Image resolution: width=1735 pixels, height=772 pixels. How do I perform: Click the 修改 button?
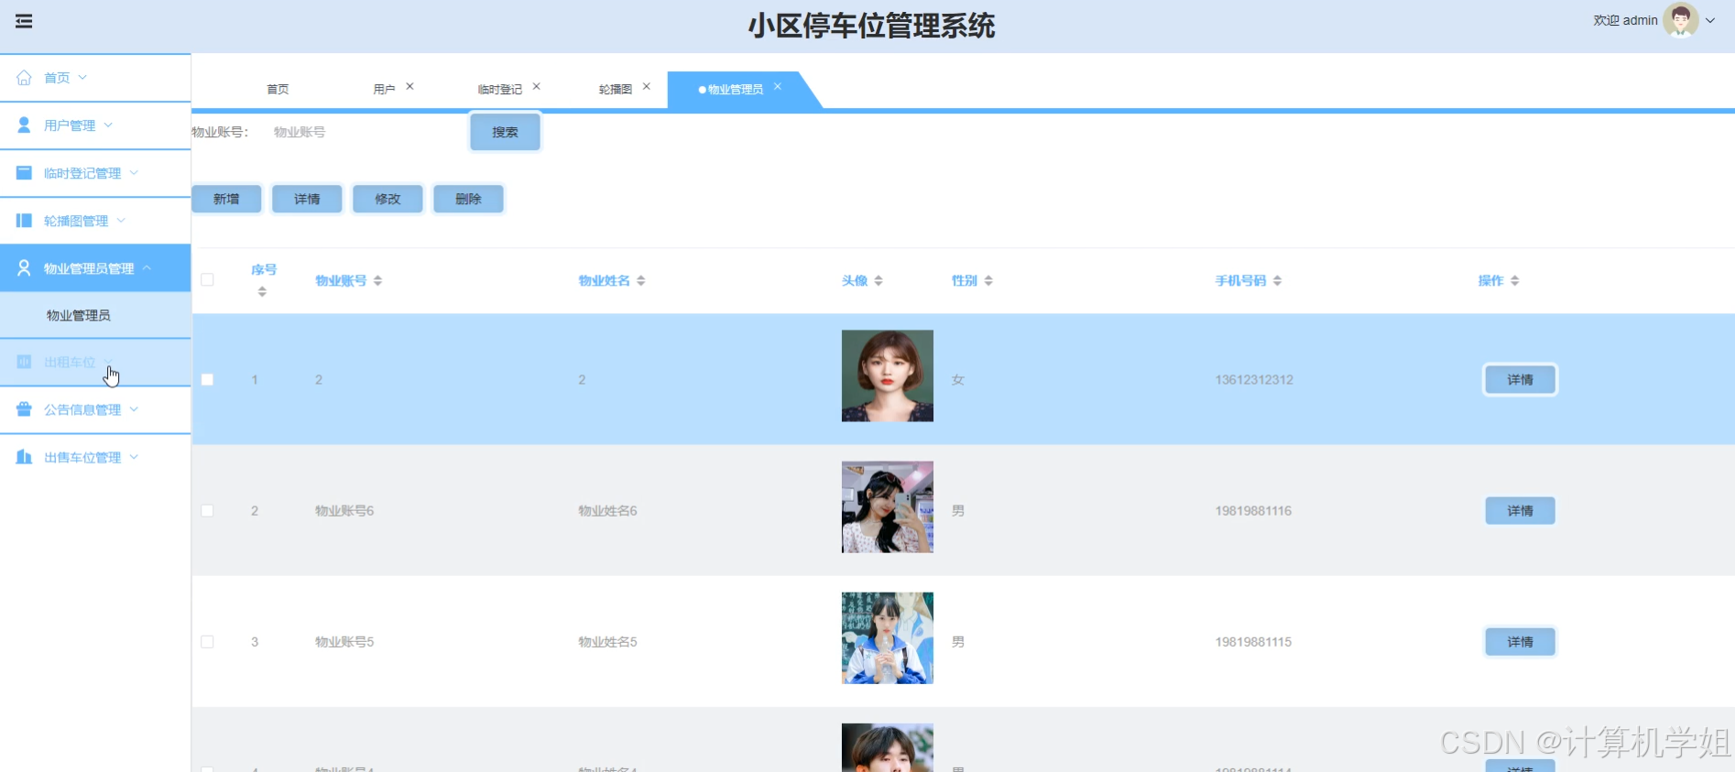click(387, 199)
